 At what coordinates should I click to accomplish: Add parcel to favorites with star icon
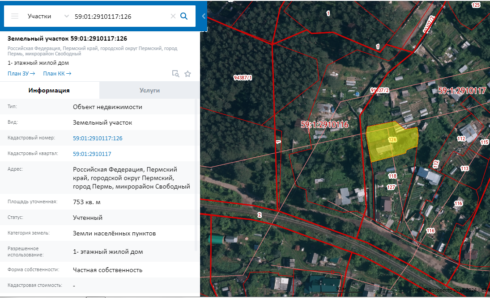[187, 74]
